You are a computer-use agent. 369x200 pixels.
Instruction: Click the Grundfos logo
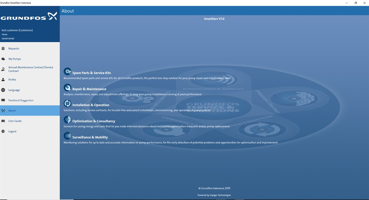[29, 16]
